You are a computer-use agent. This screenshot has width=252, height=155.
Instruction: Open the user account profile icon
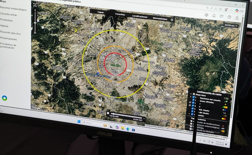[x=237, y=18]
